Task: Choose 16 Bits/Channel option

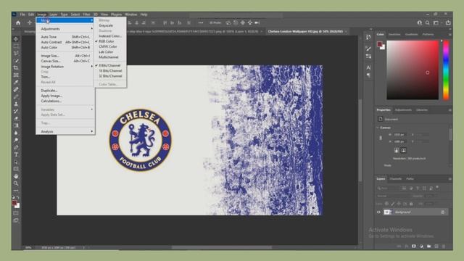Action: coord(110,71)
